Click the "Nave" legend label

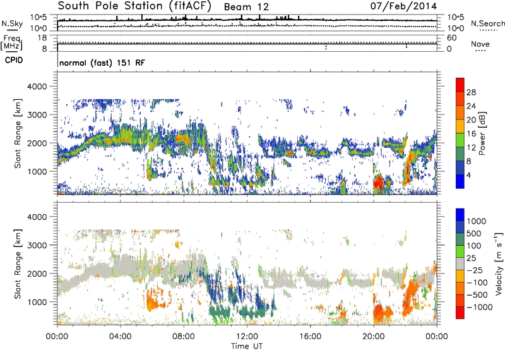pyautogui.click(x=480, y=44)
